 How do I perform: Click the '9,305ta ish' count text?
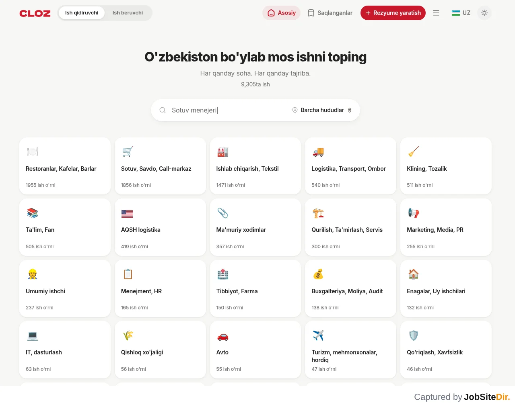255,84
